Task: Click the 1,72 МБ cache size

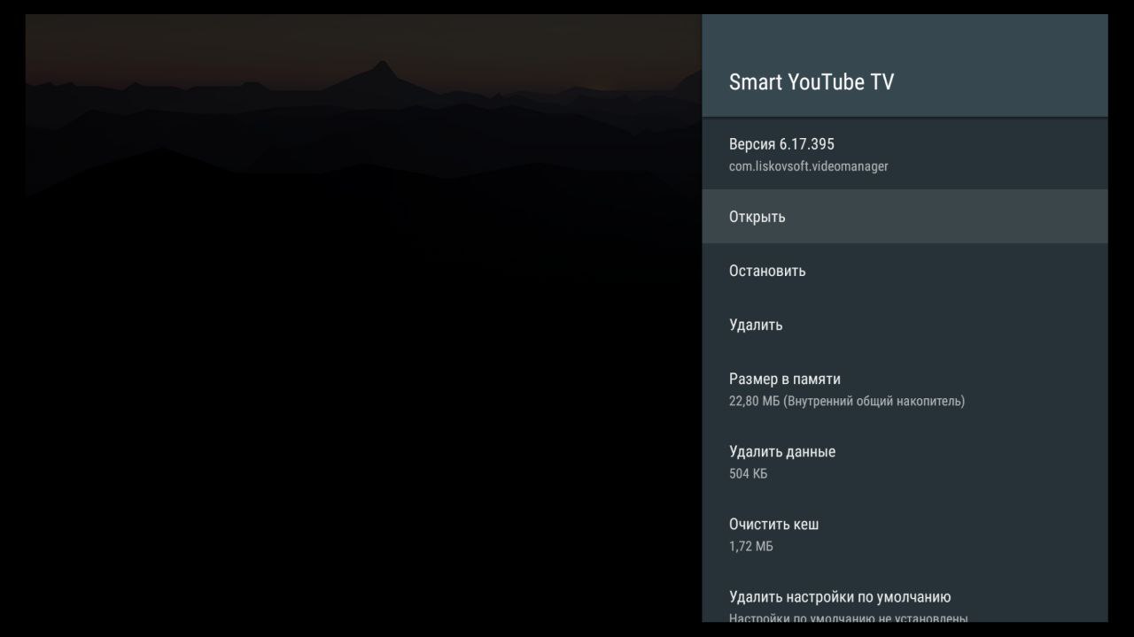Action: click(750, 547)
